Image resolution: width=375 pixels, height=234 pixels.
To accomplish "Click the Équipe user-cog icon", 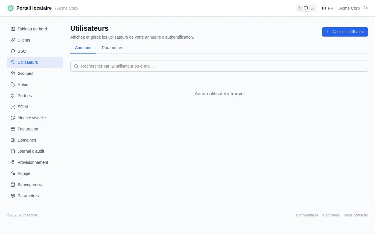I will coord(13,173).
